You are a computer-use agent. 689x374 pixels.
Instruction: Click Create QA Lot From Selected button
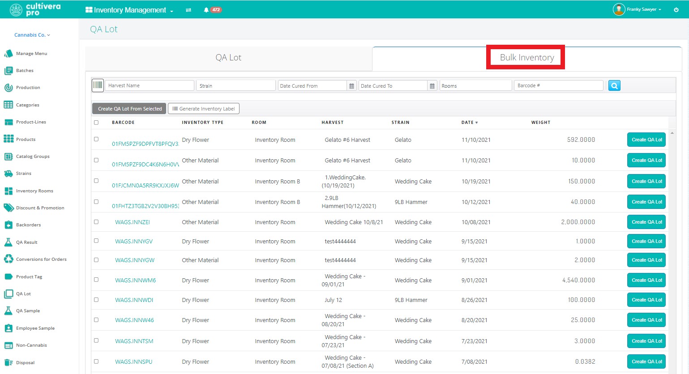[129, 109]
